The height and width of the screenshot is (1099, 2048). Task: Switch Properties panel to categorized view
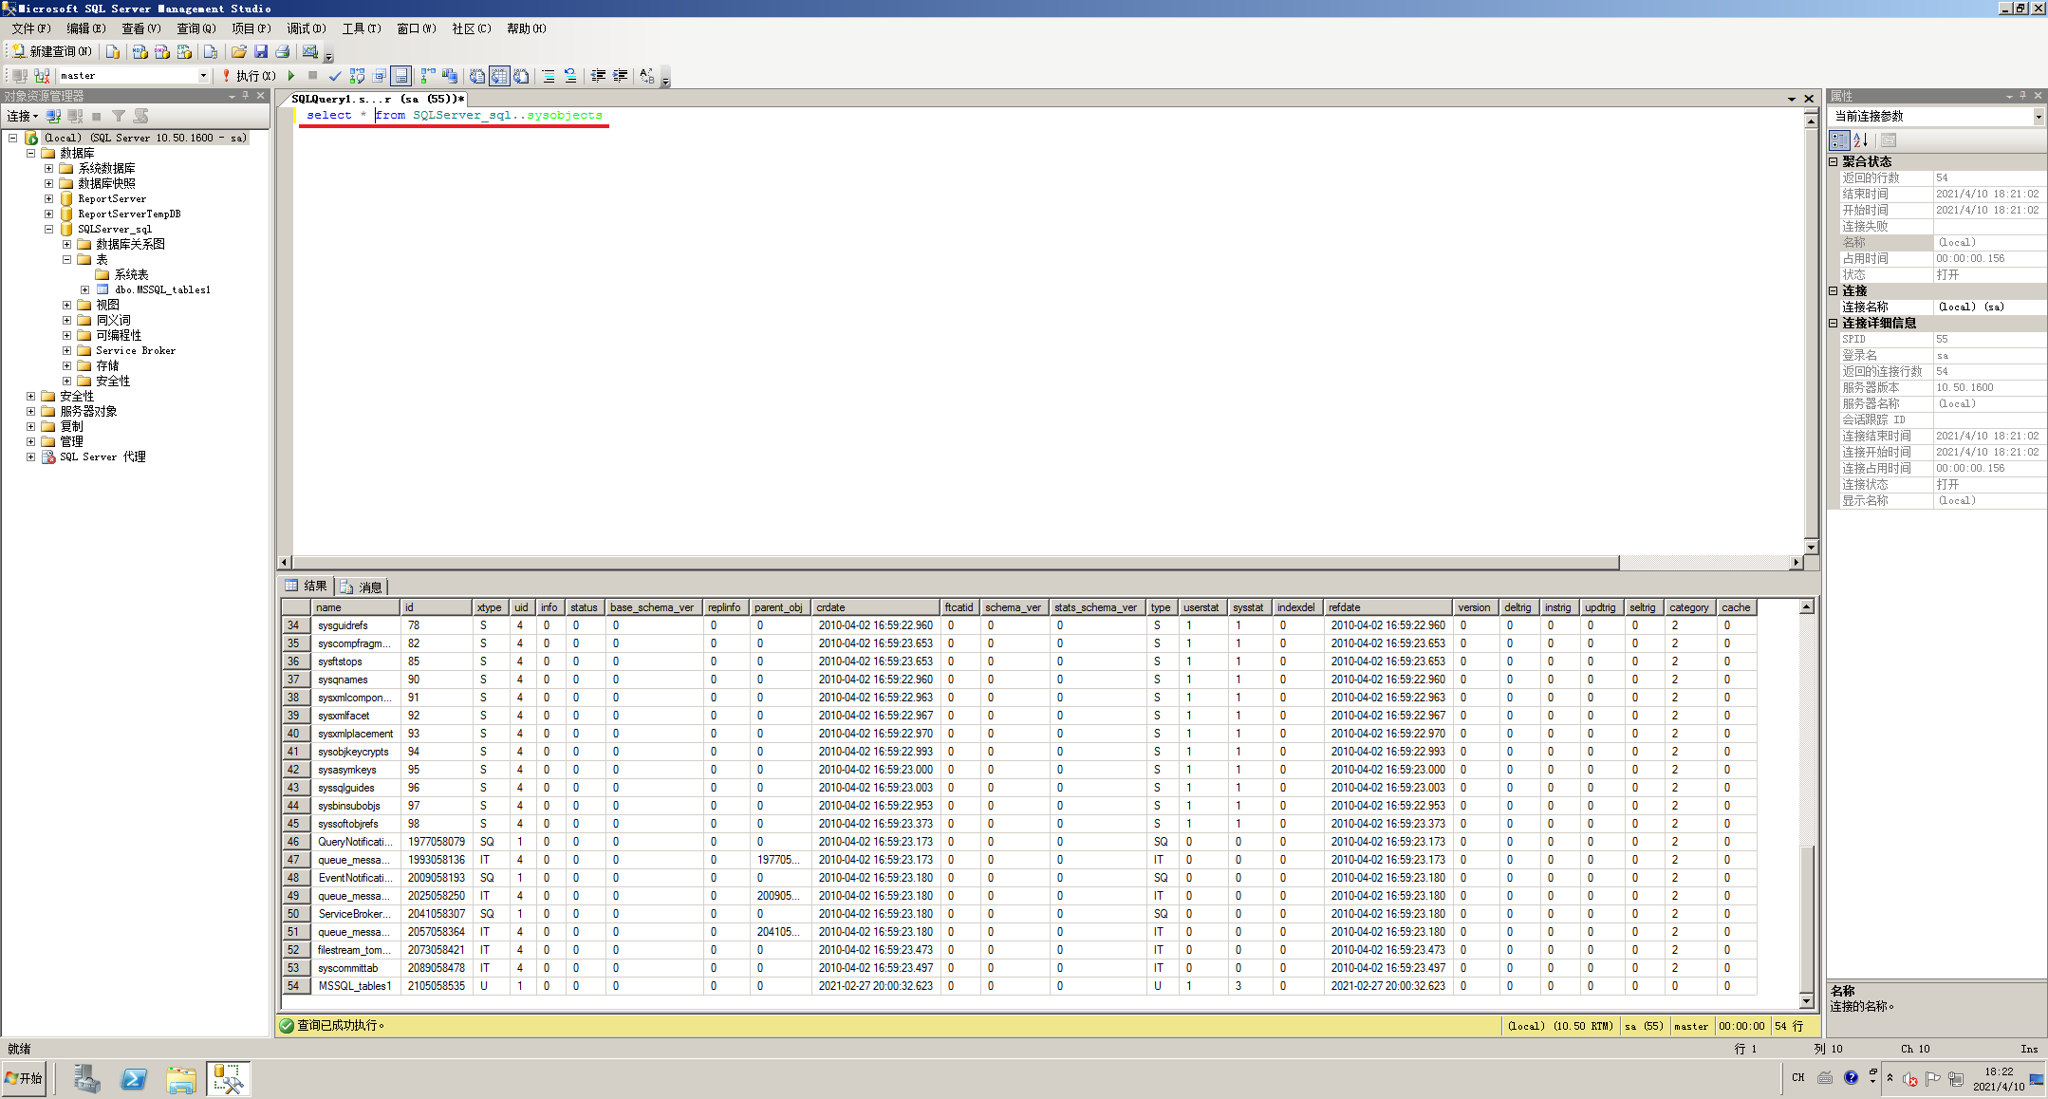(x=1839, y=140)
